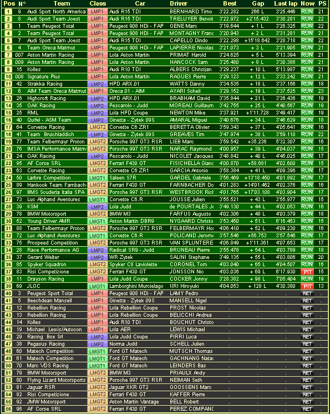This screenshot has width=330, height=414.
Task: Select driver NICOLET Jacques
Action: click(x=191, y=156)
